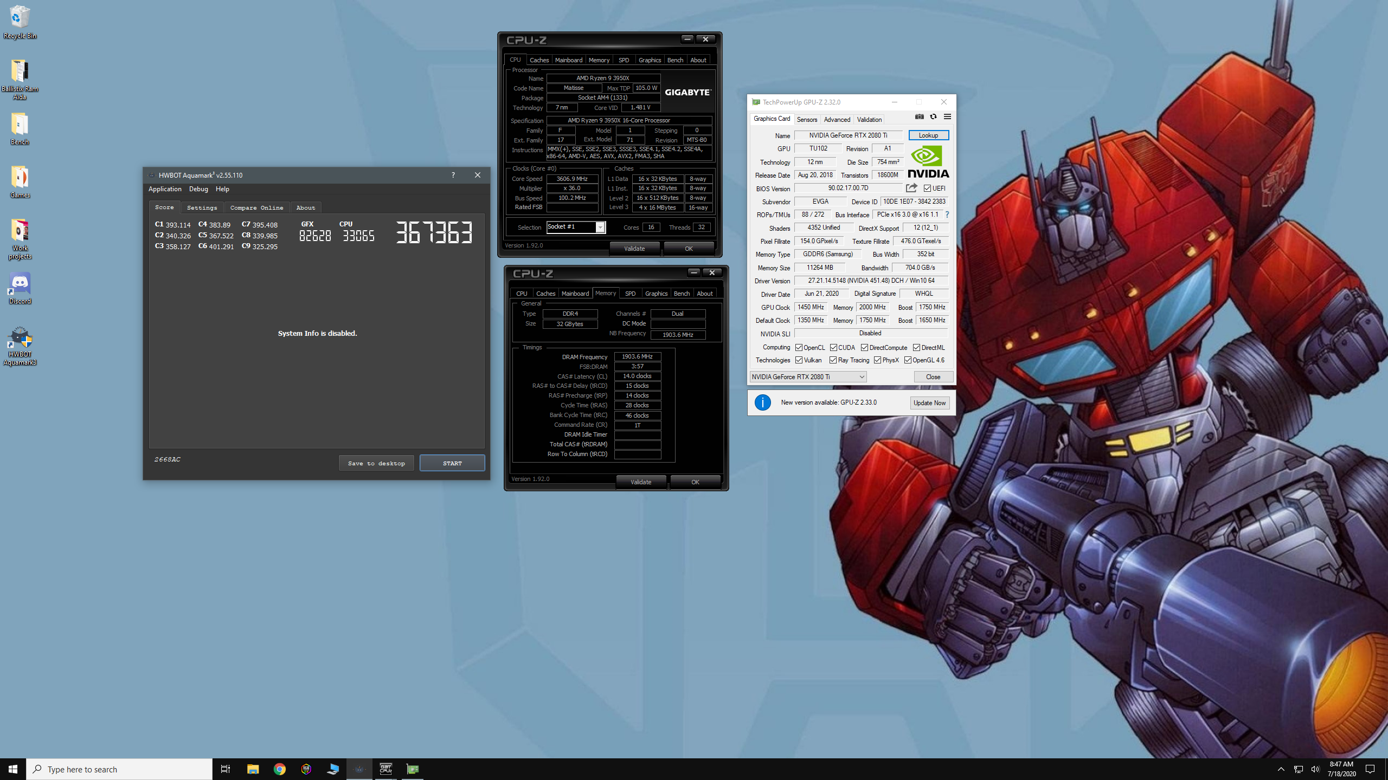The height and width of the screenshot is (780, 1388).
Task: Click the taskbar clock and date
Action: 1341,769
